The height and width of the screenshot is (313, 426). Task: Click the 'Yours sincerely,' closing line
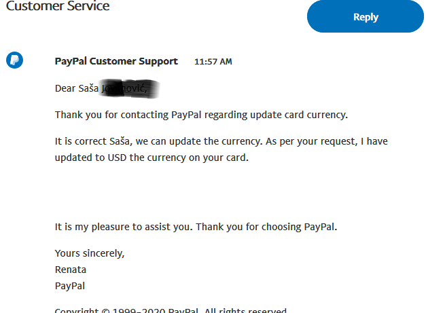[x=90, y=253]
